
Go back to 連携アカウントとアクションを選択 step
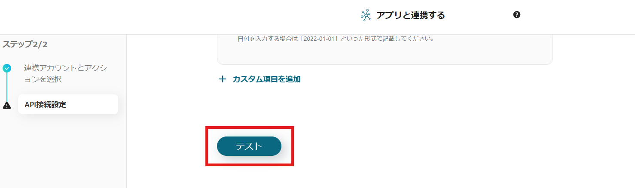coord(66,73)
